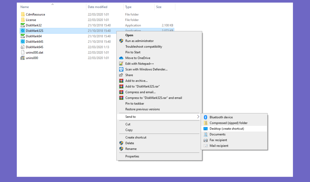Click the shield icon beside Delete
This screenshot has height=182, width=310.
coord(121,143)
